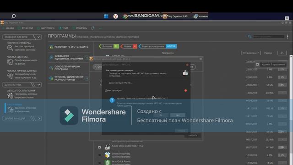Click the count badge next to Утилиты удаления
This screenshot has height=165, width=293.
coord(87,78)
